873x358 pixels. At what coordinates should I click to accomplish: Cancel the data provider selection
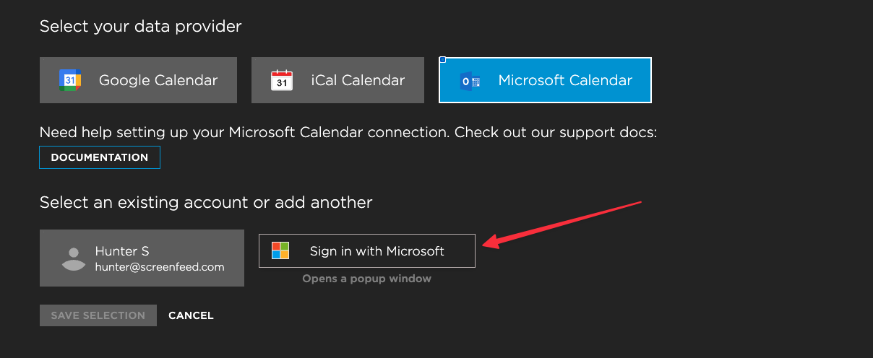coord(191,315)
